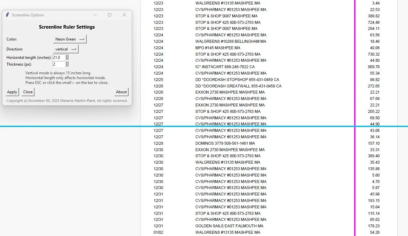Decrease Horizontal length with the down arrow
This screenshot has width=408, height=236.
[67, 59]
